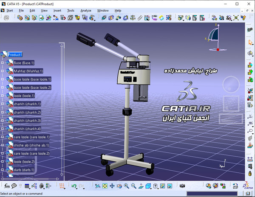Click the yellow-blue Change Constraint arrows icon
255x197 pixels.
click(x=161, y=18)
